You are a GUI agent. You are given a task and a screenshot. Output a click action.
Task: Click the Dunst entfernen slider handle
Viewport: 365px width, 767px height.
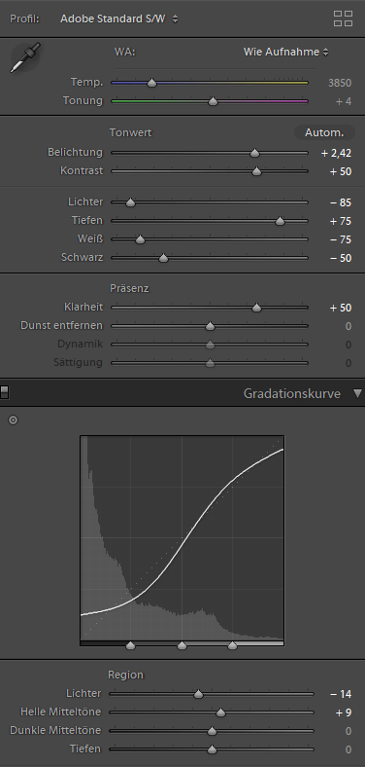pos(210,326)
